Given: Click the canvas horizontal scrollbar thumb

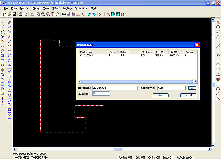Looking at the screenshot, I should point(118,149).
